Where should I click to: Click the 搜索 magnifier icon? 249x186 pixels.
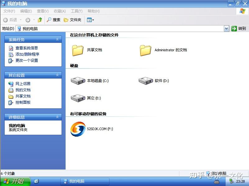(49, 20)
